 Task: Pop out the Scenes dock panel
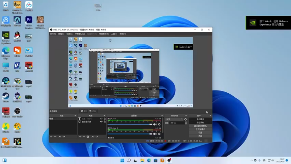point(75,116)
